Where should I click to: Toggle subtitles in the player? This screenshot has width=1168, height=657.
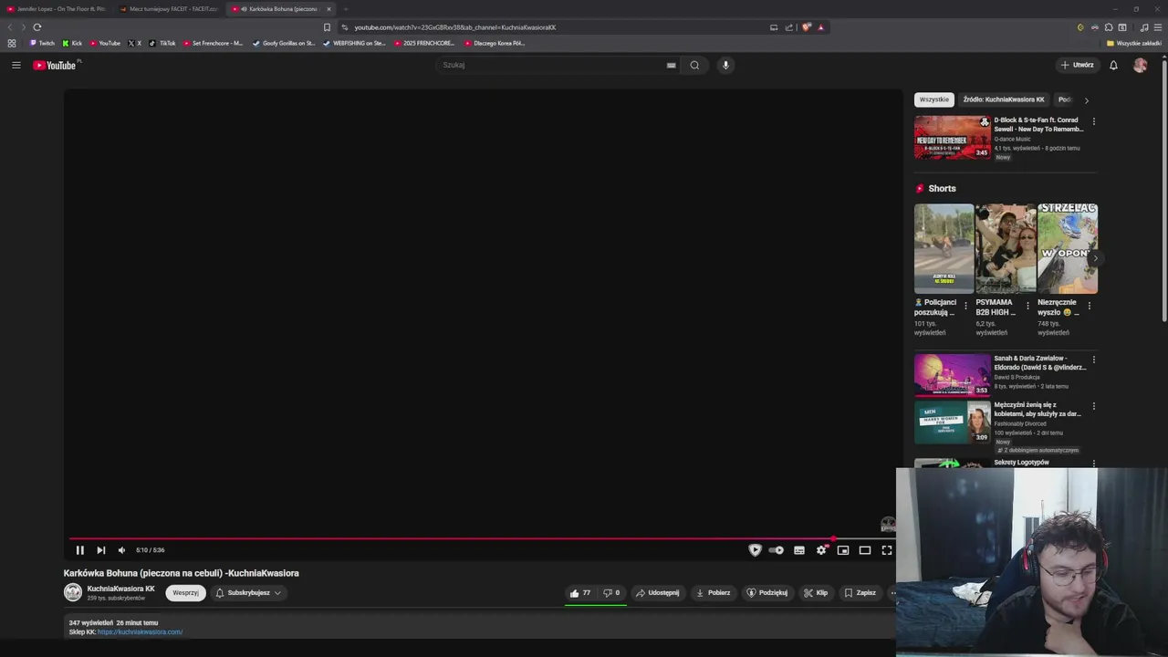[799, 550]
